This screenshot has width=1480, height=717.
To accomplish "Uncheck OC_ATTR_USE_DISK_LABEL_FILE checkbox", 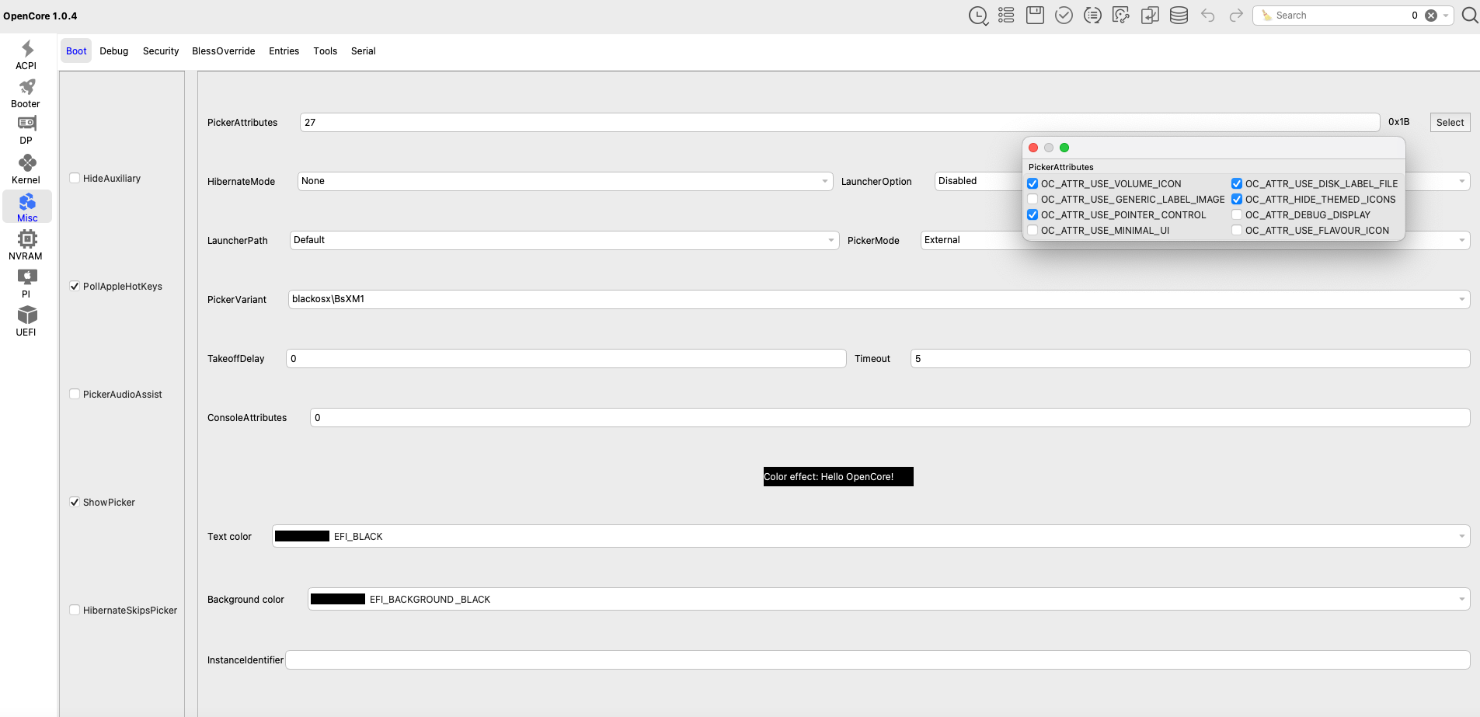I will point(1237,183).
